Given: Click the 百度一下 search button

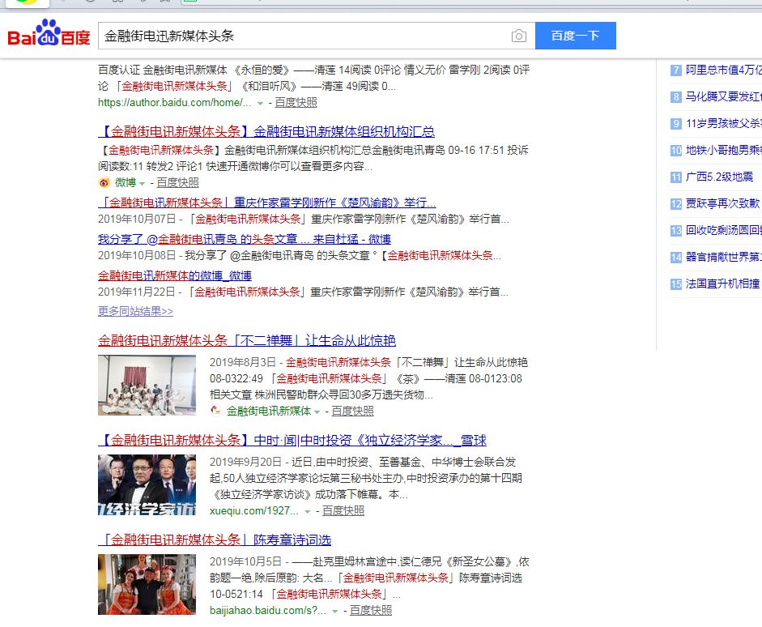Looking at the screenshot, I should pyautogui.click(x=576, y=36).
